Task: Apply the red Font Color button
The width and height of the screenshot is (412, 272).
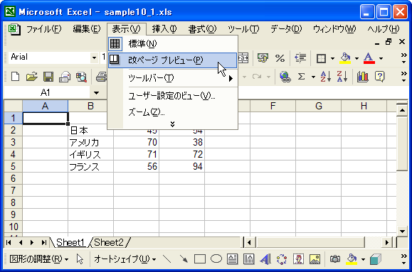Action: tap(369, 58)
